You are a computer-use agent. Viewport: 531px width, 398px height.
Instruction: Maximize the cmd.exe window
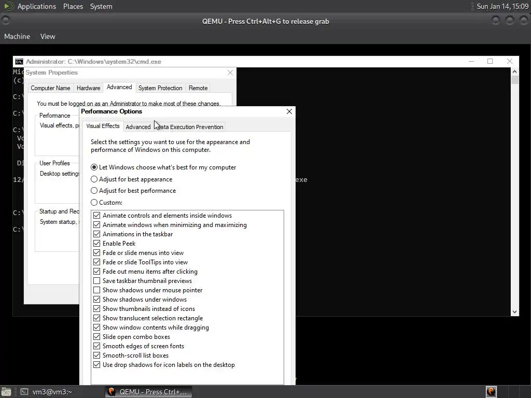pyautogui.click(x=490, y=61)
